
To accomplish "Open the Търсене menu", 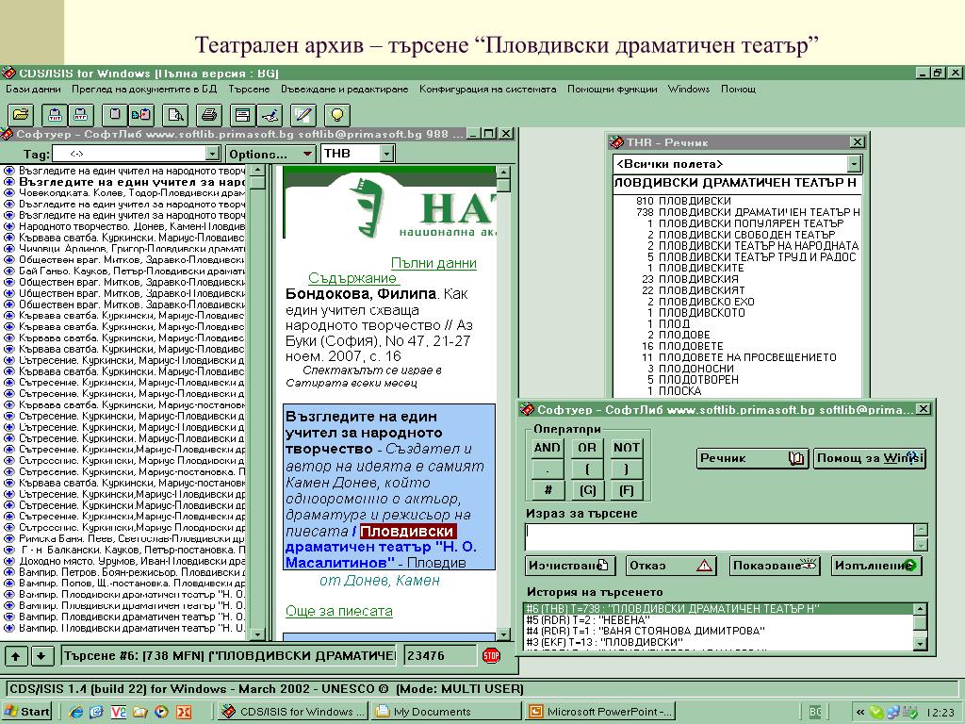I will [249, 90].
